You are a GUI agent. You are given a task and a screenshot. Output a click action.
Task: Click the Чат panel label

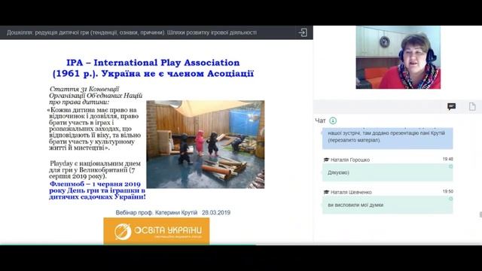[320, 120]
